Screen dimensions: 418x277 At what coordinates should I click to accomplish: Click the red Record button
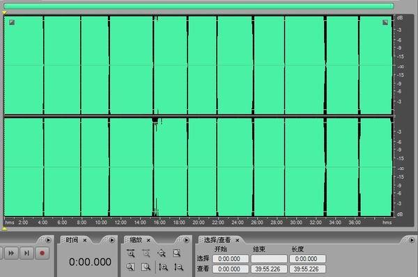(x=42, y=253)
